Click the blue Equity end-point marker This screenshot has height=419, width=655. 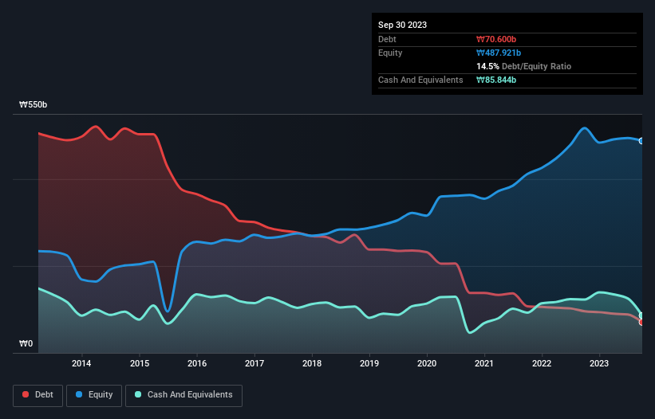641,141
